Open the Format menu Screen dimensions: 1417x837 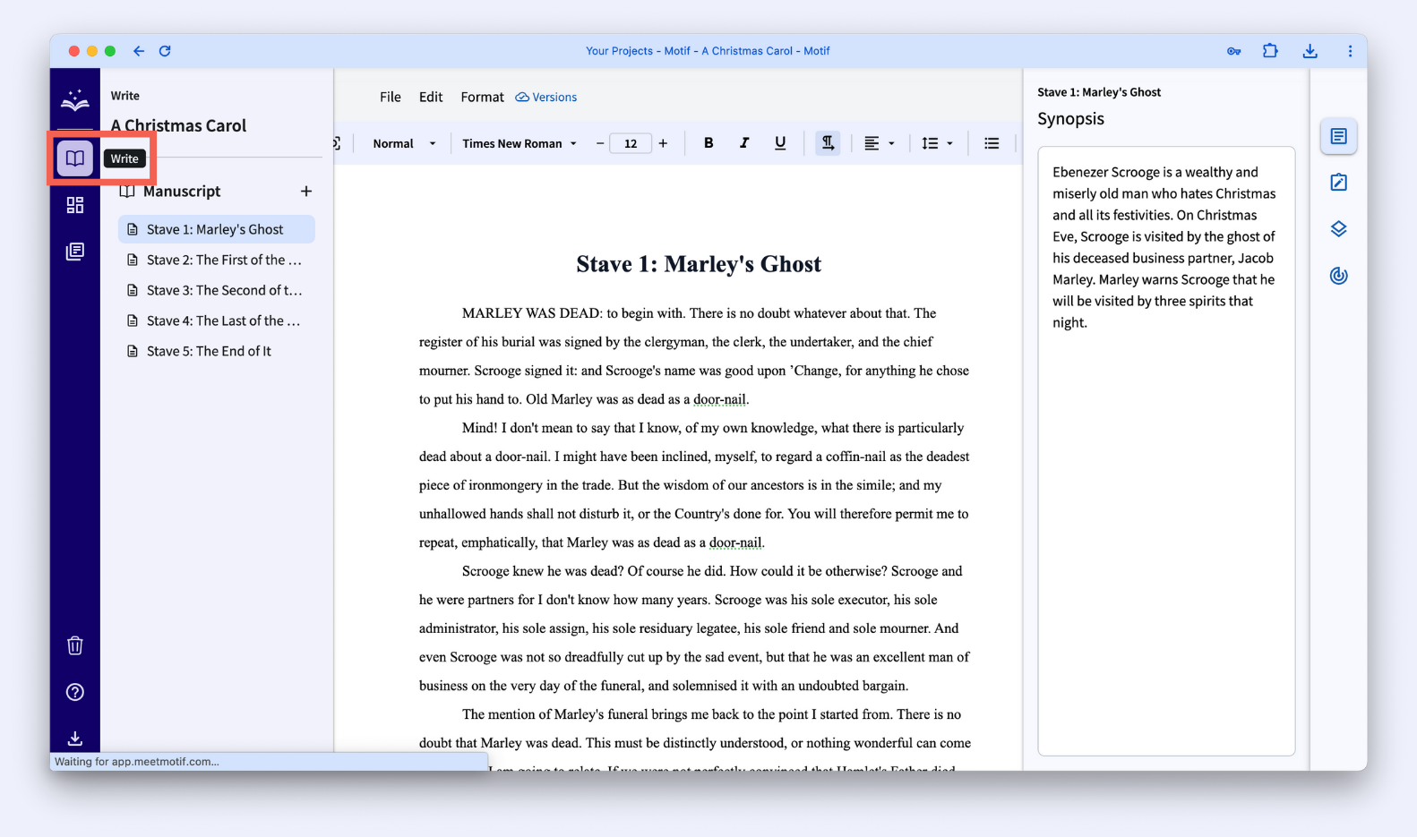point(482,97)
